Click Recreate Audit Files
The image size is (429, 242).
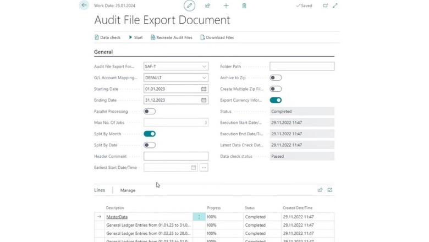(172, 37)
